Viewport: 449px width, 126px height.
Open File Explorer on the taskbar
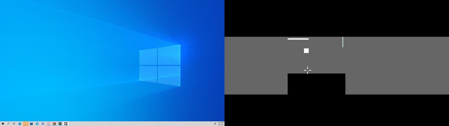[x=26, y=124]
